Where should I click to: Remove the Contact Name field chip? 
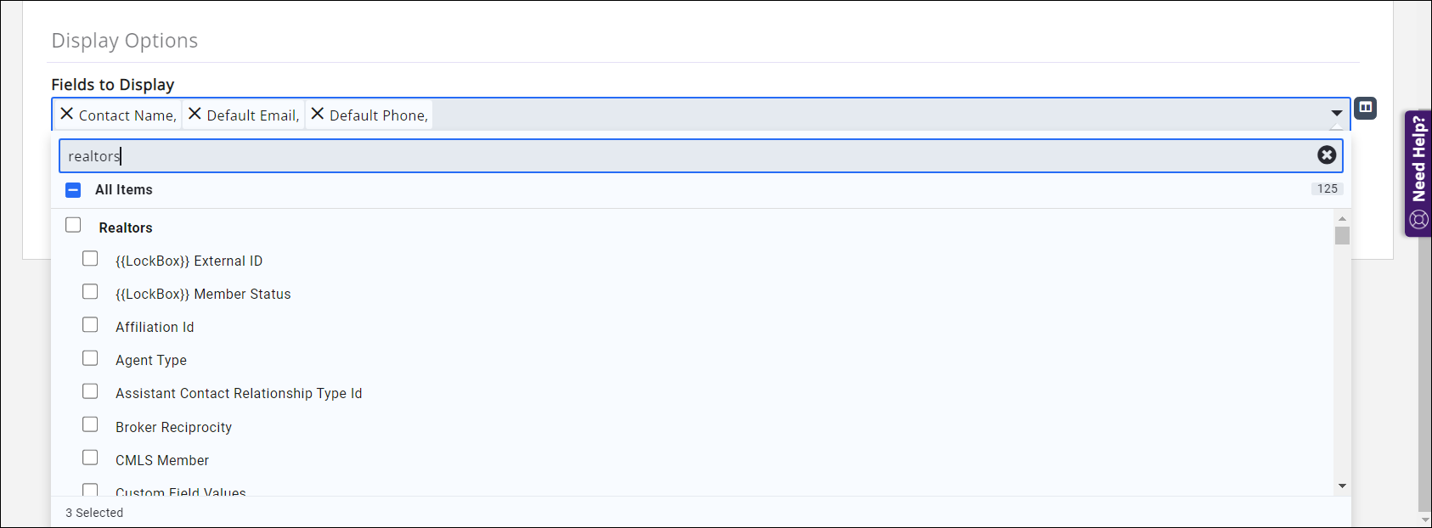(66, 114)
